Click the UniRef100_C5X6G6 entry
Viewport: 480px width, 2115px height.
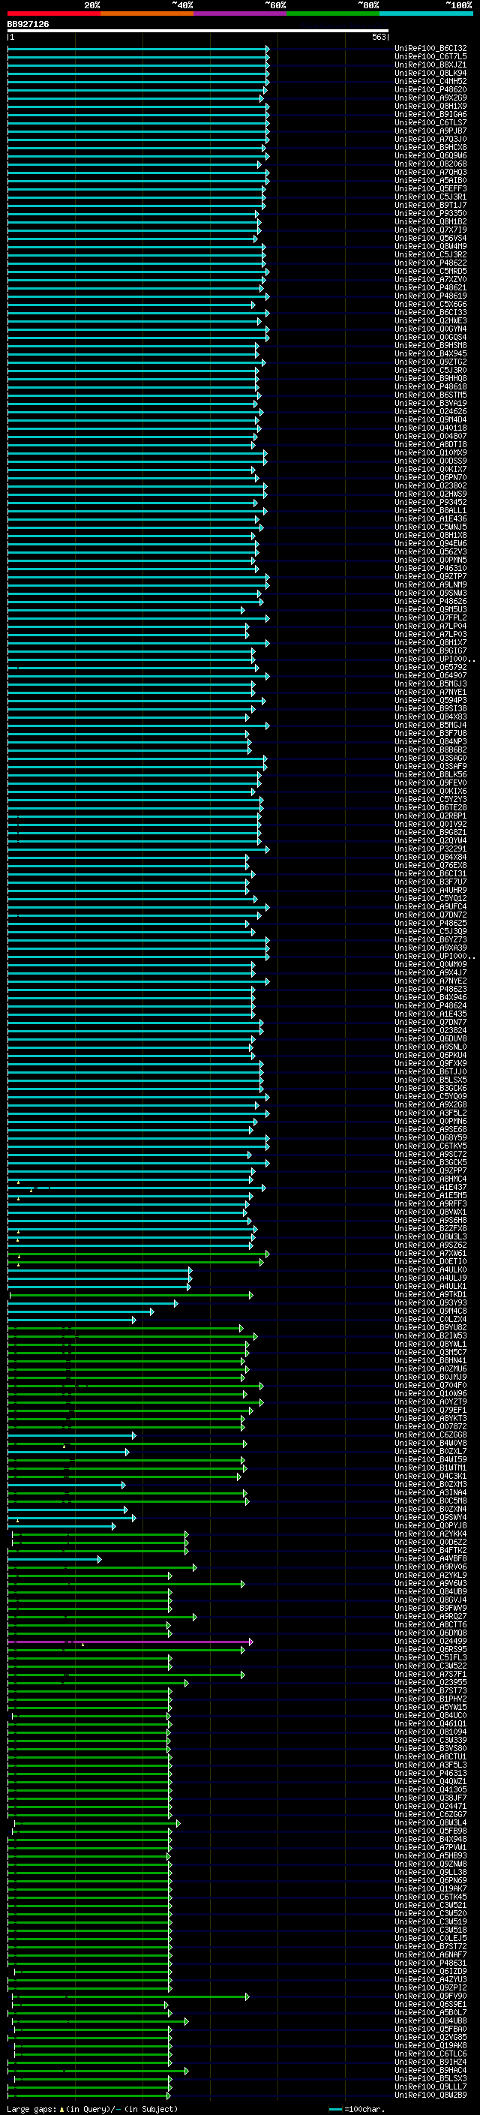(x=430, y=305)
